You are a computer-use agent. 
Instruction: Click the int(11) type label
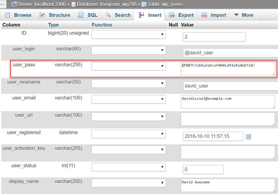click(68, 166)
